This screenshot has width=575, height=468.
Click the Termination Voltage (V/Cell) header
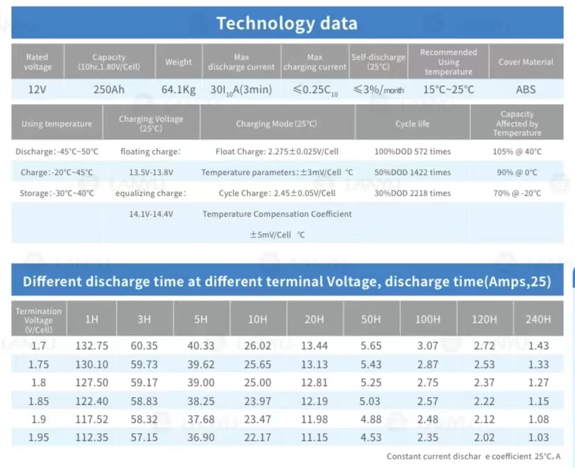(38, 319)
